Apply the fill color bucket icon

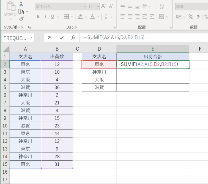[x=80, y=16]
